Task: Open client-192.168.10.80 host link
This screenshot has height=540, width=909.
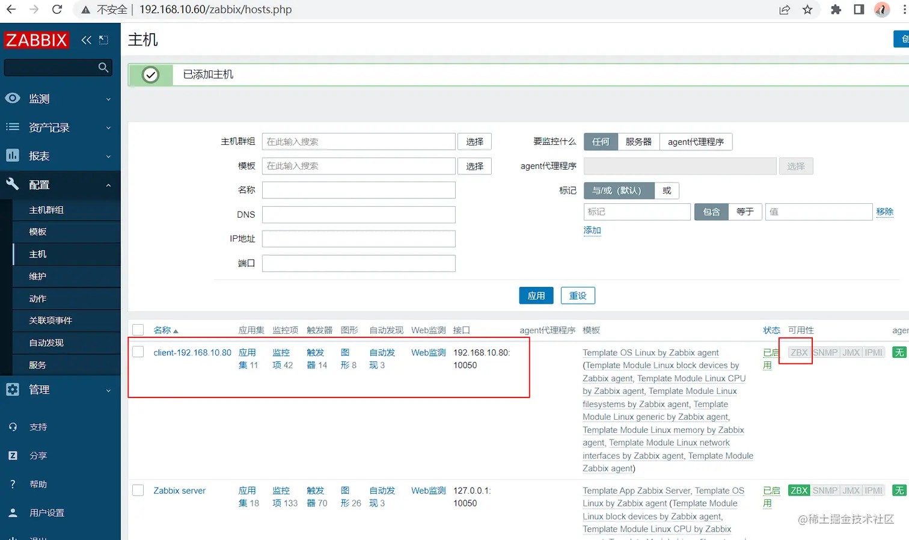Action: [192, 352]
